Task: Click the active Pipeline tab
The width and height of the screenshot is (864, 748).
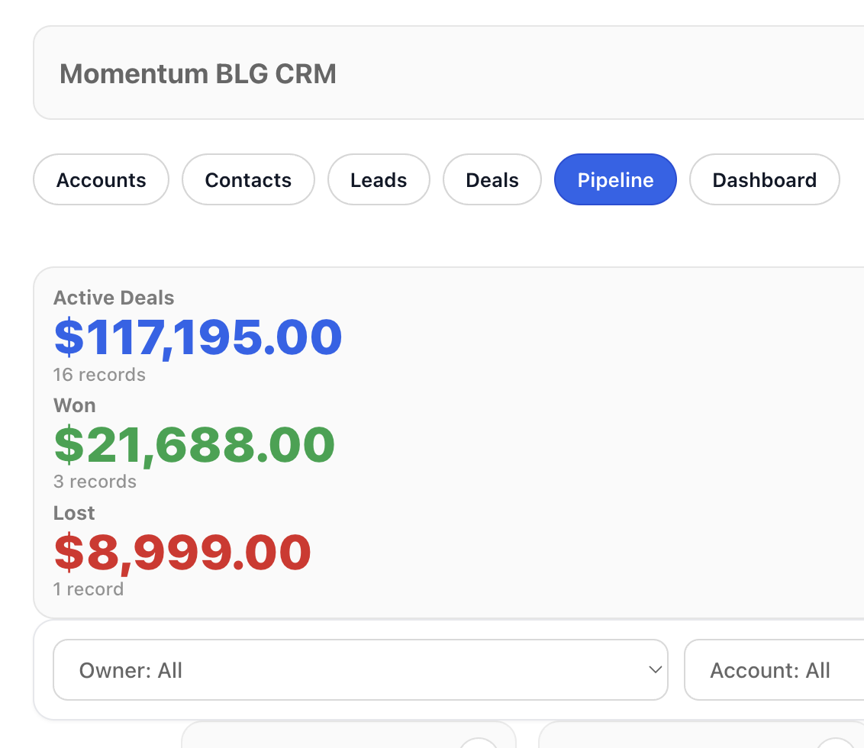Action: click(x=615, y=180)
